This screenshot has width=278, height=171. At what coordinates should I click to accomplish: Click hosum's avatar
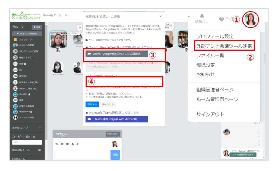pyautogui.click(x=78, y=39)
